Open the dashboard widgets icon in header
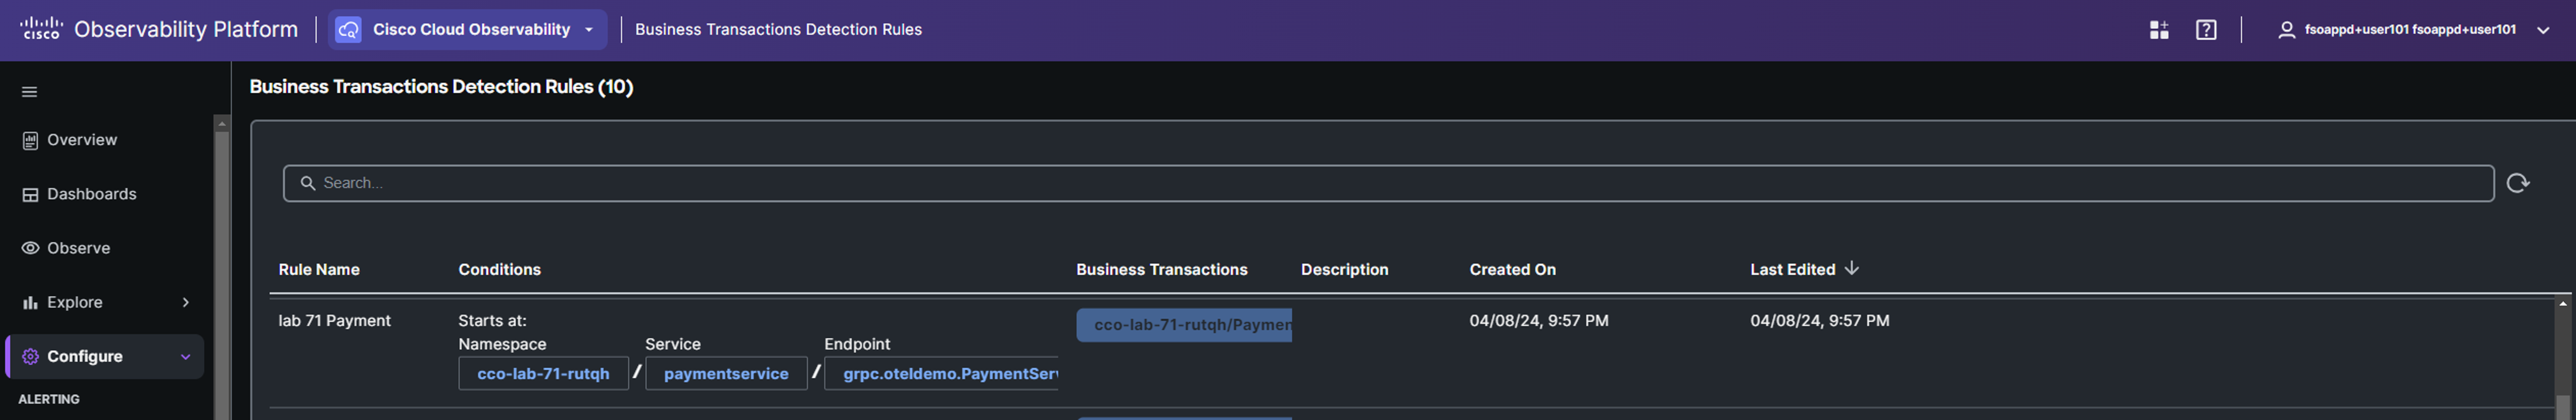The image size is (2576, 420). (x=2158, y=30)
